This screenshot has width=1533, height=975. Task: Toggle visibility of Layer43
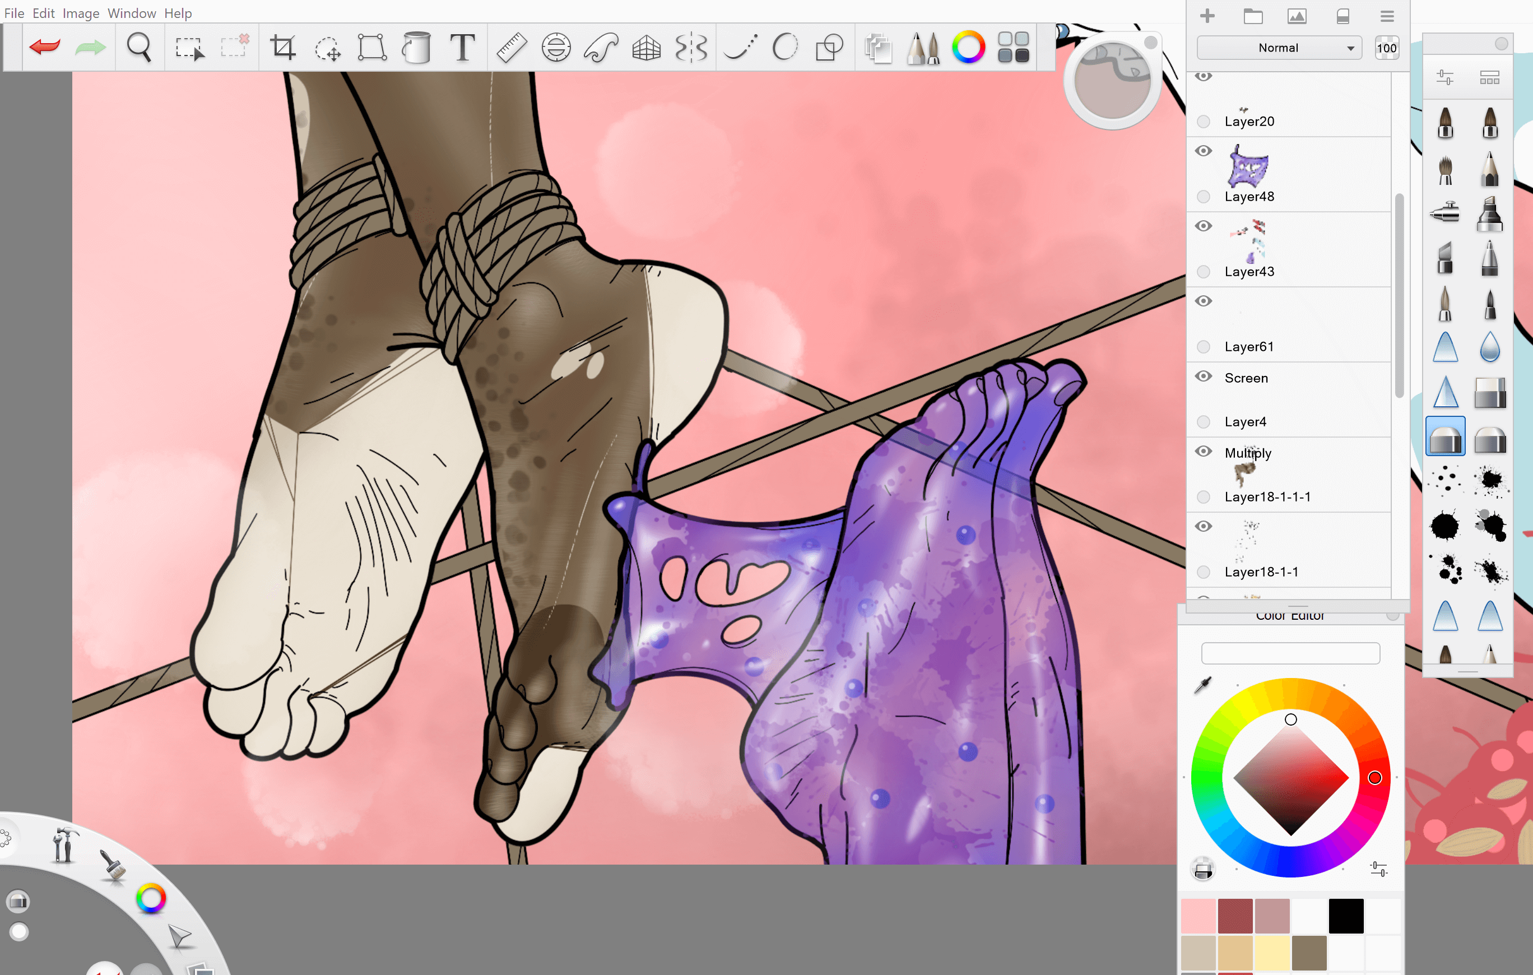point(1203,226)
